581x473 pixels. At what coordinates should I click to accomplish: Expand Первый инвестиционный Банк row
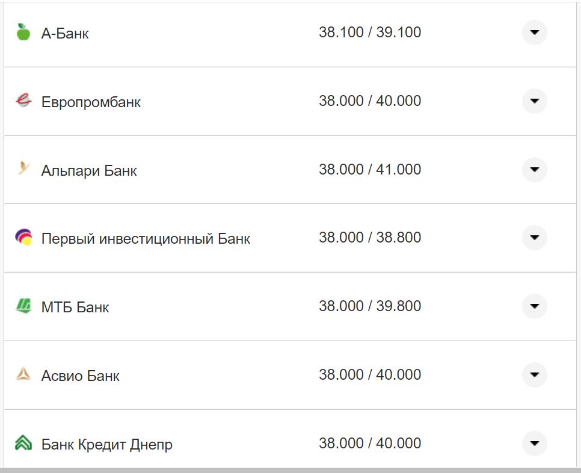click(534, 238)
